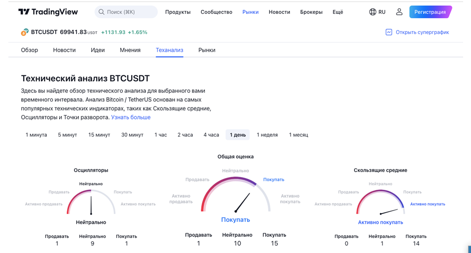Select the 4 часа interval

211,135
